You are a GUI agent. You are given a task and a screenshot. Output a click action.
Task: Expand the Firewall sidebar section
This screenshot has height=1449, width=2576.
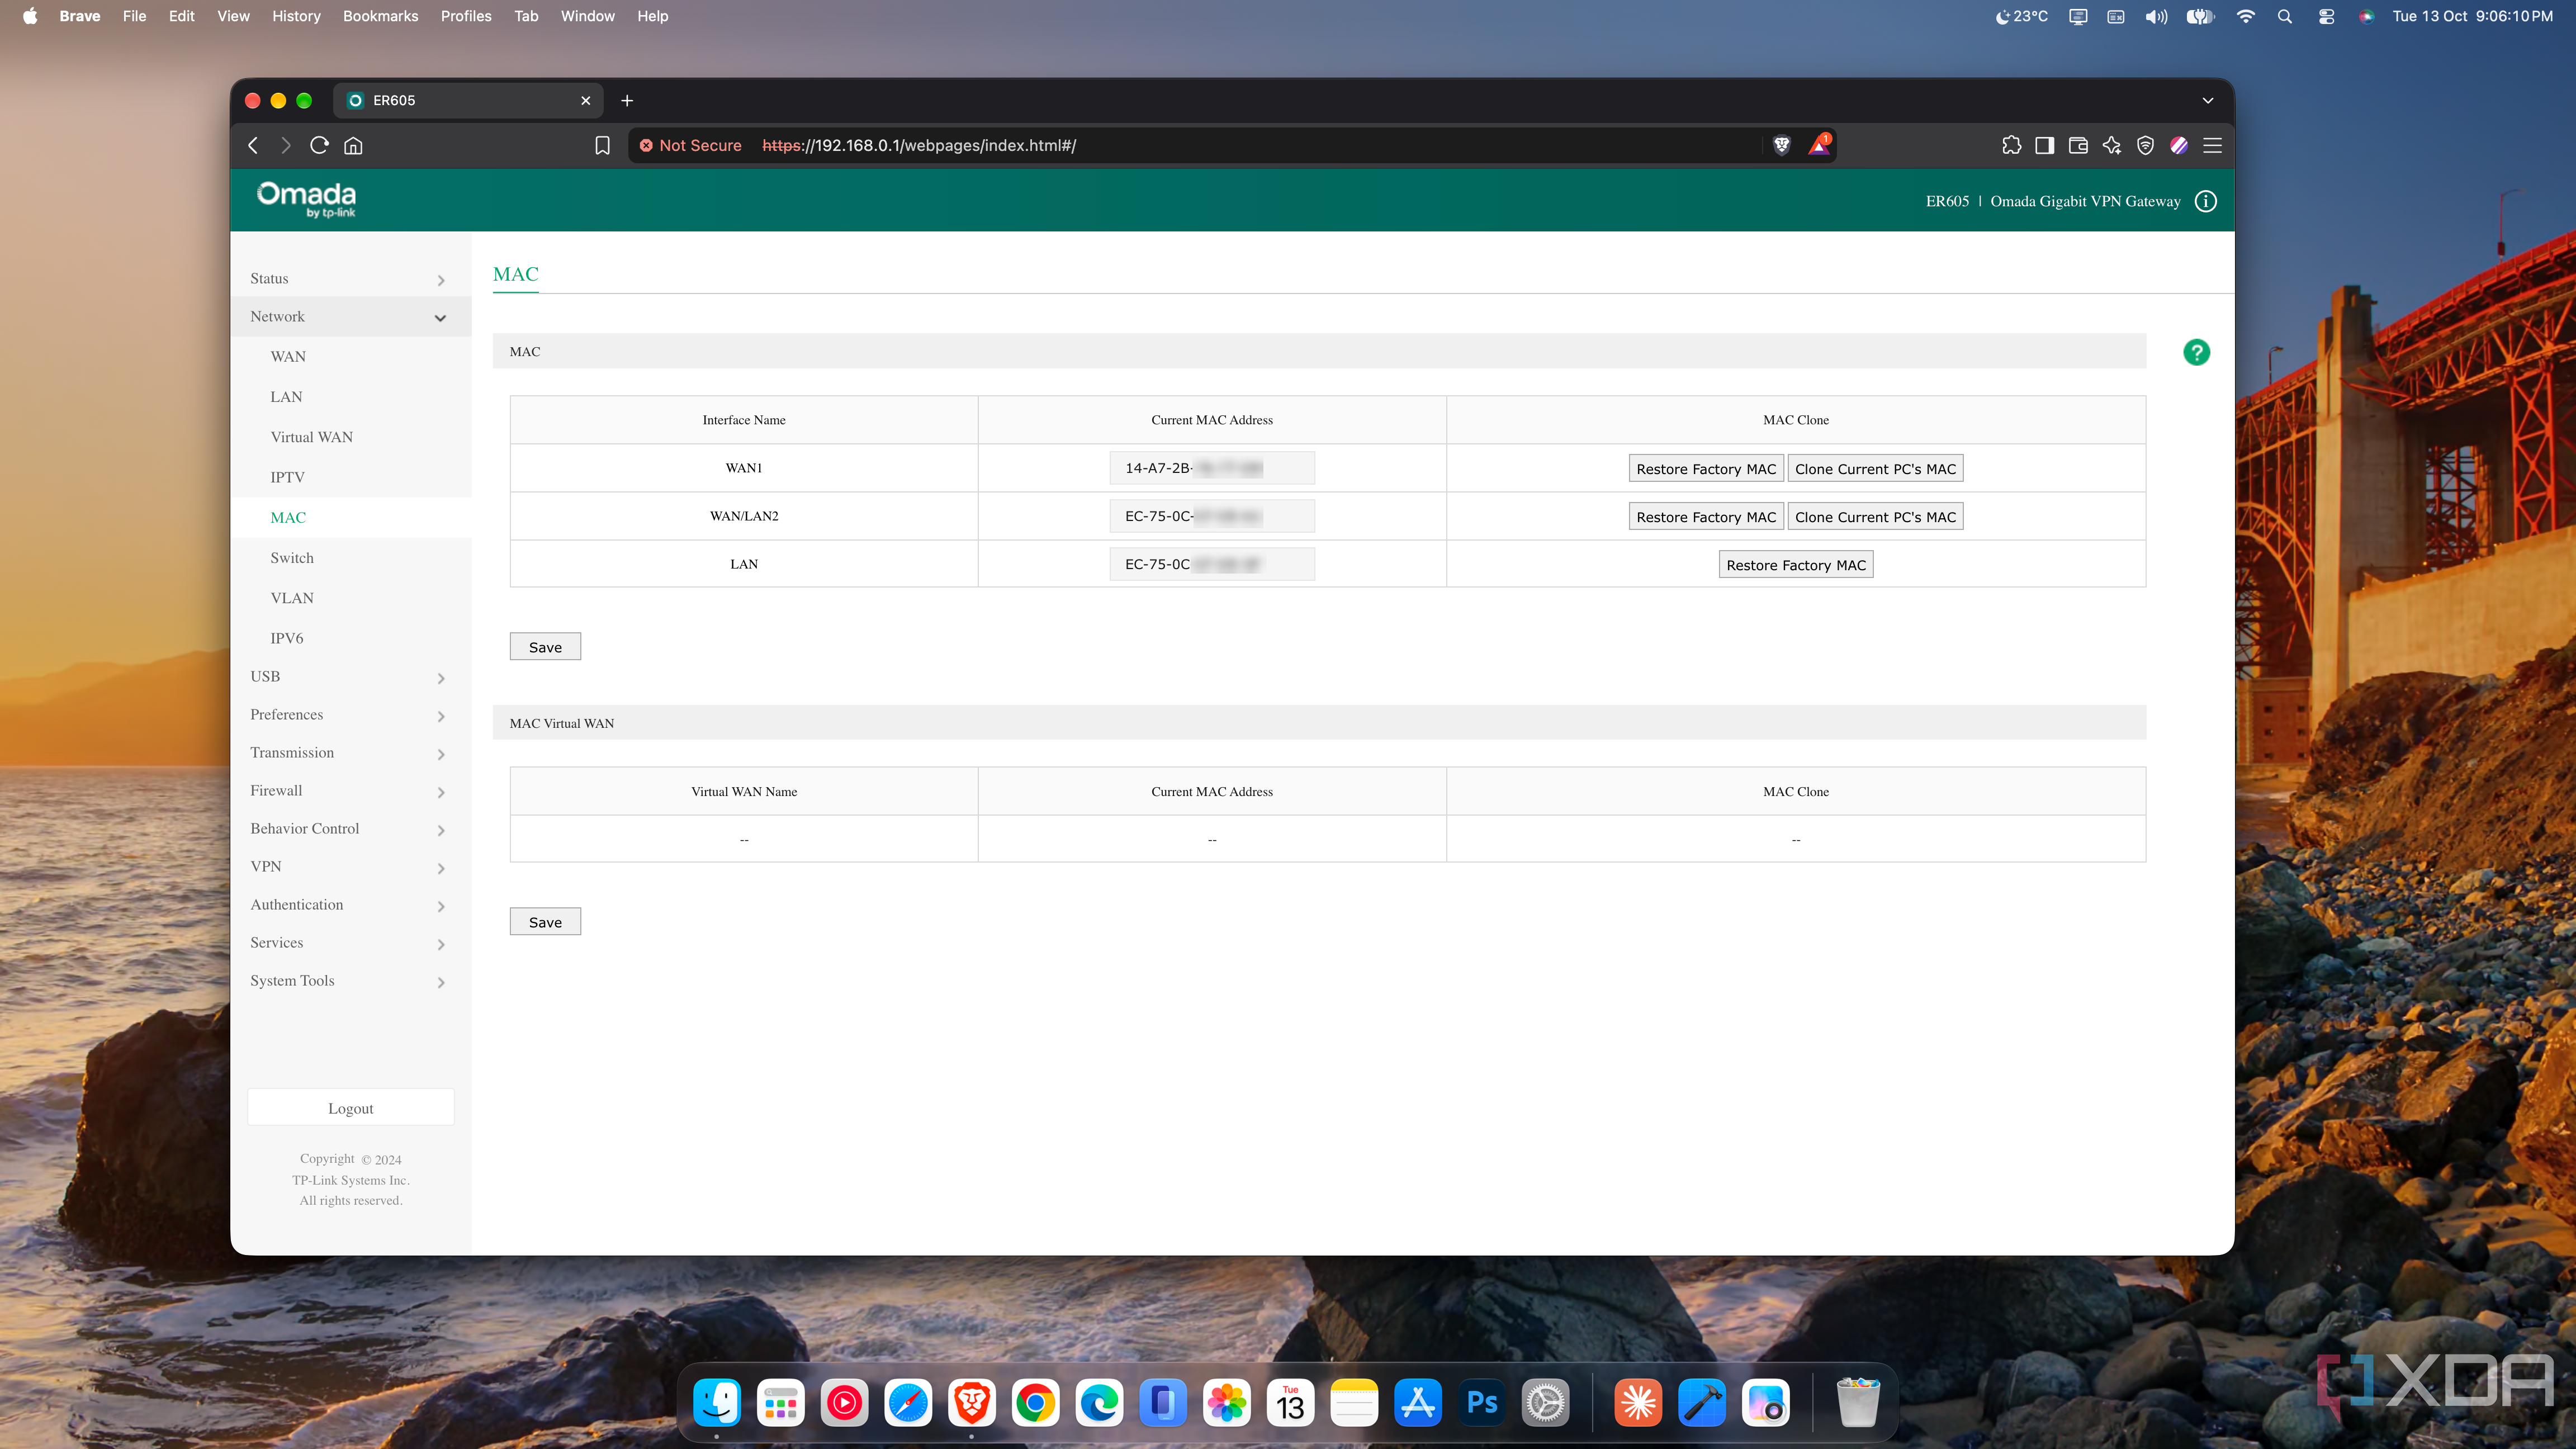(x=350, y=790)
